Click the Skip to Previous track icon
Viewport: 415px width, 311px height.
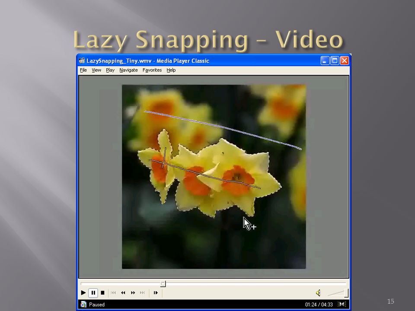[x=113, y=293]
